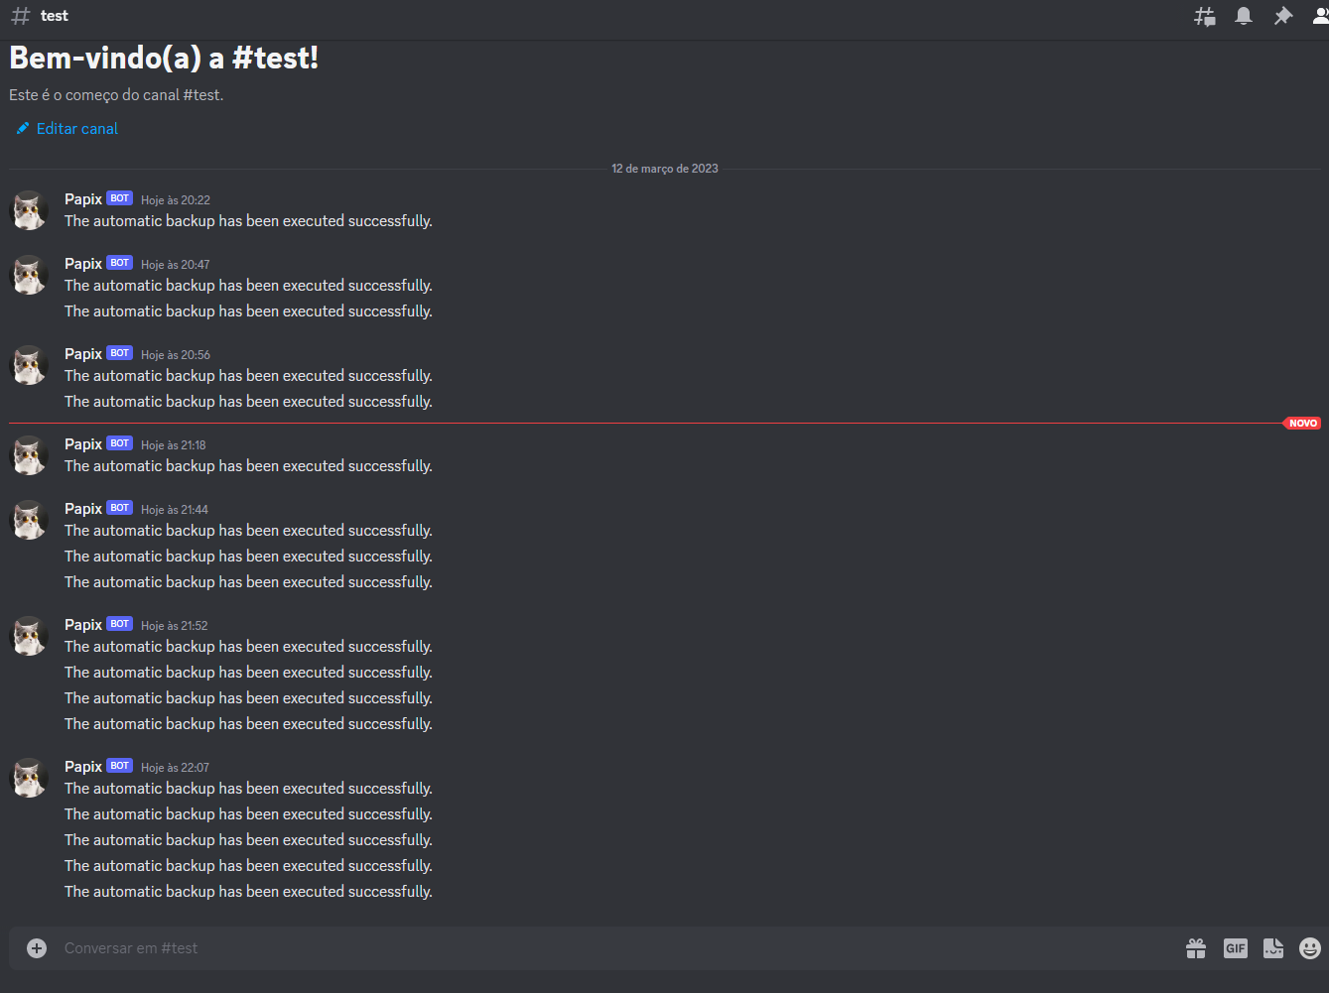
Task: Open the emoji picker smiley
Action: 1310,948
